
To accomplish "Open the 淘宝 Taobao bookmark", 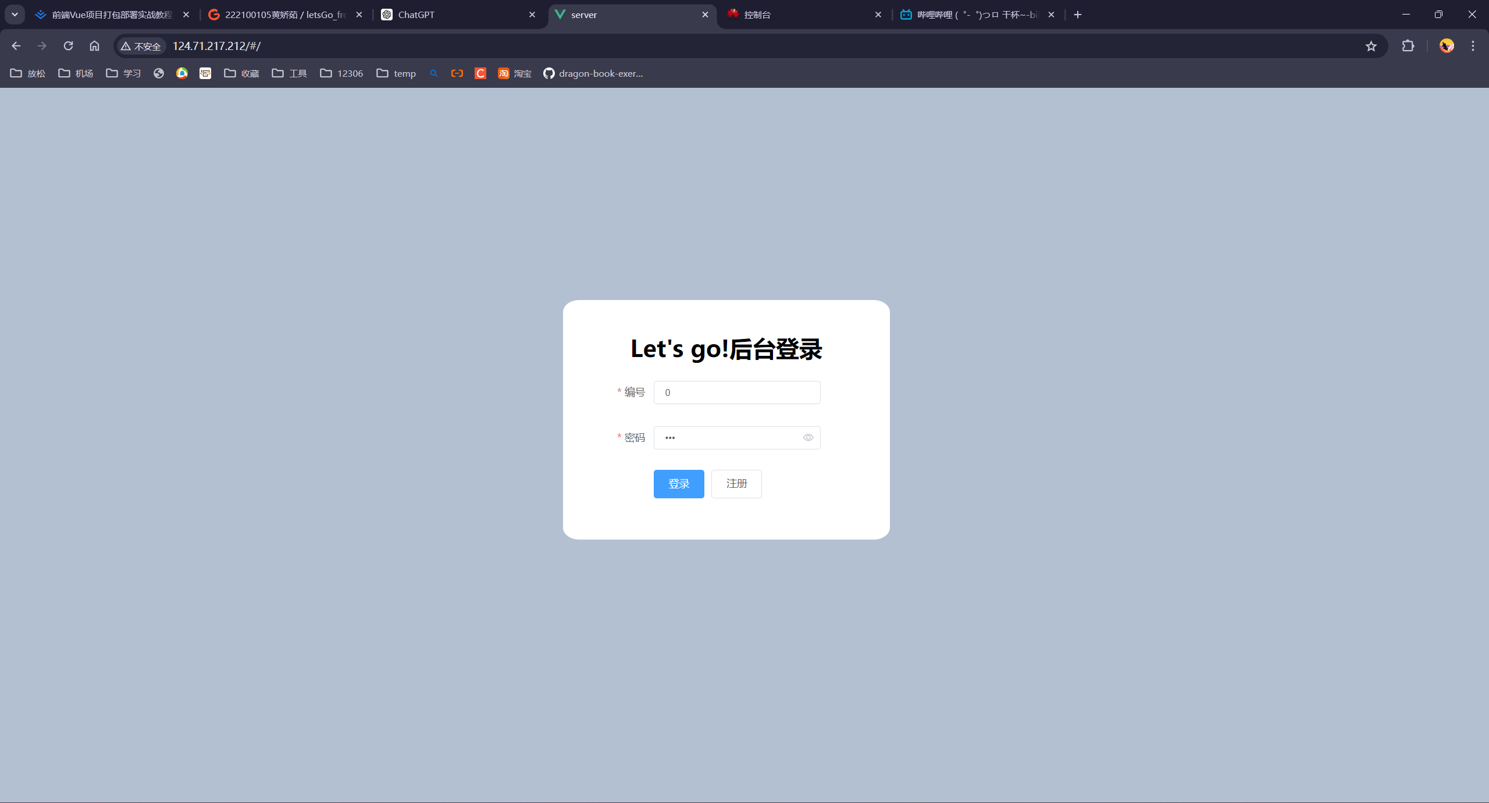I will click(x=515, y=73).
